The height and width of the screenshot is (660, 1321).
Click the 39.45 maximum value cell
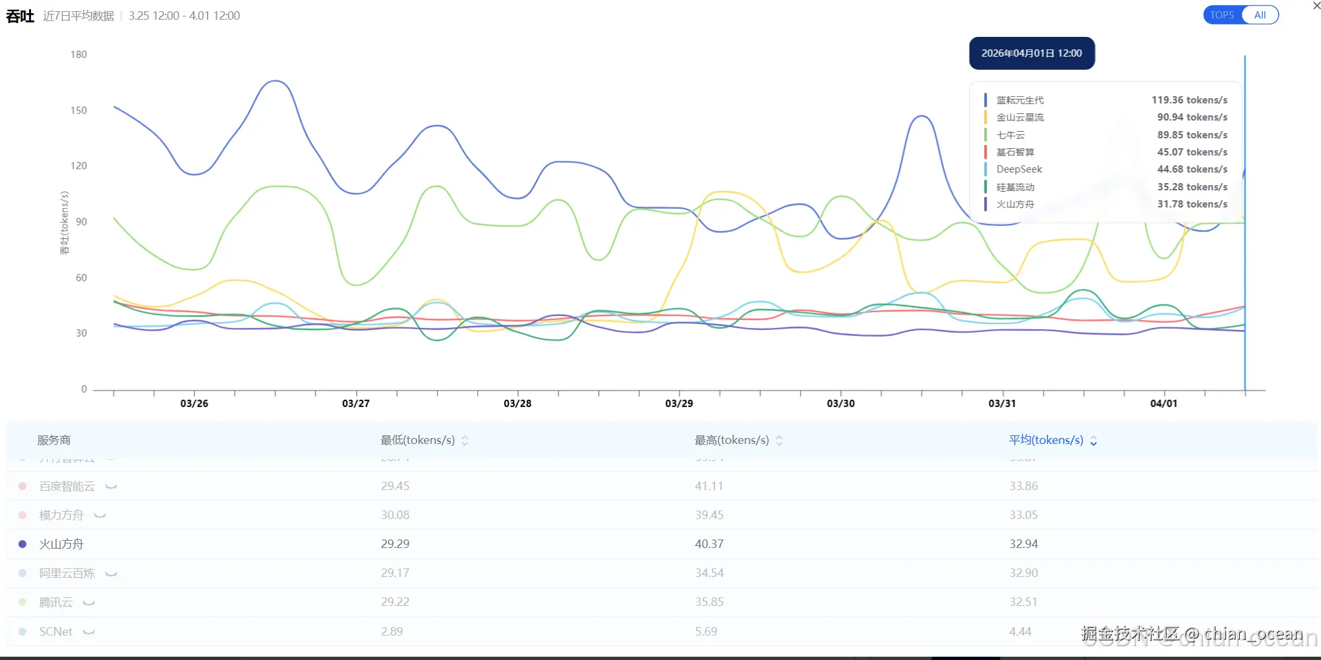point(709,515)
